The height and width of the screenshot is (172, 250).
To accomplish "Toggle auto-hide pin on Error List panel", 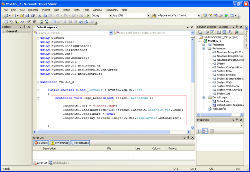I will (188, 138).
